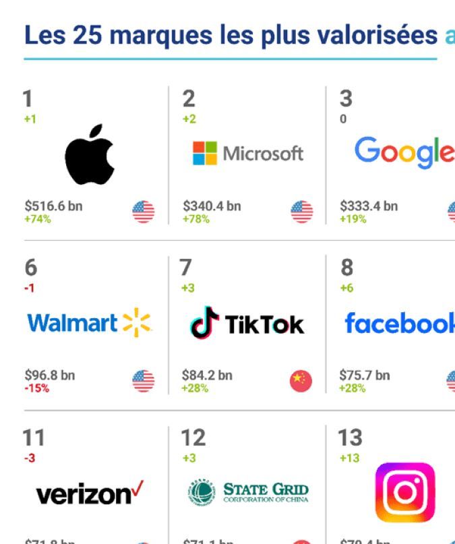Click TikTok's $84.2 bn value
Screen dimensions: 455x544
207,375
